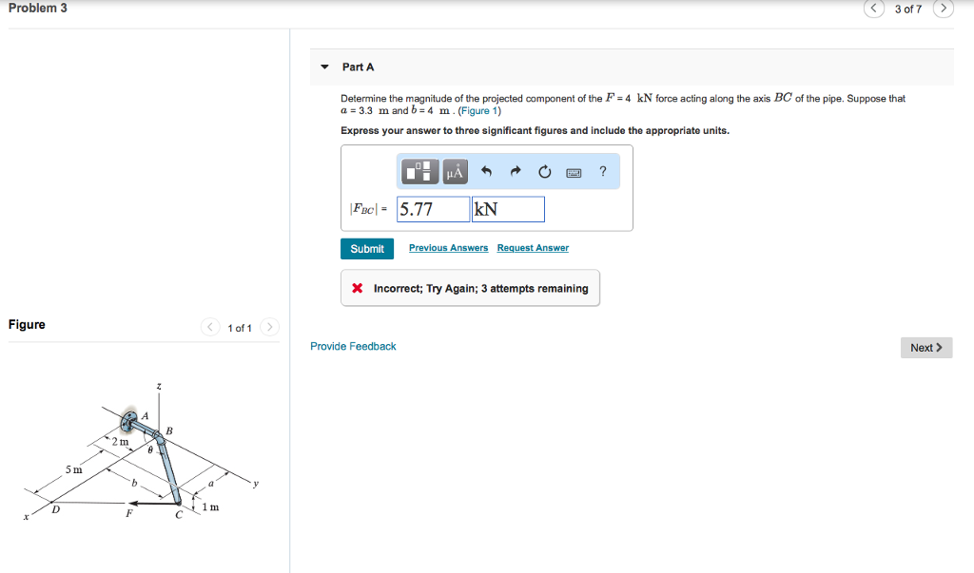Select the Problem 3 heading
Screen dimensions: 974x573
pos(38,8)
